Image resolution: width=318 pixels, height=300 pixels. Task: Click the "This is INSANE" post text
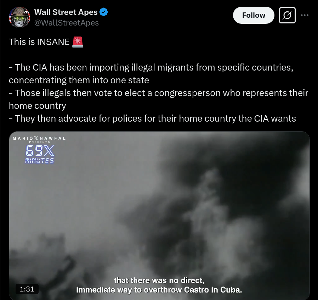[x=39, y=42]
